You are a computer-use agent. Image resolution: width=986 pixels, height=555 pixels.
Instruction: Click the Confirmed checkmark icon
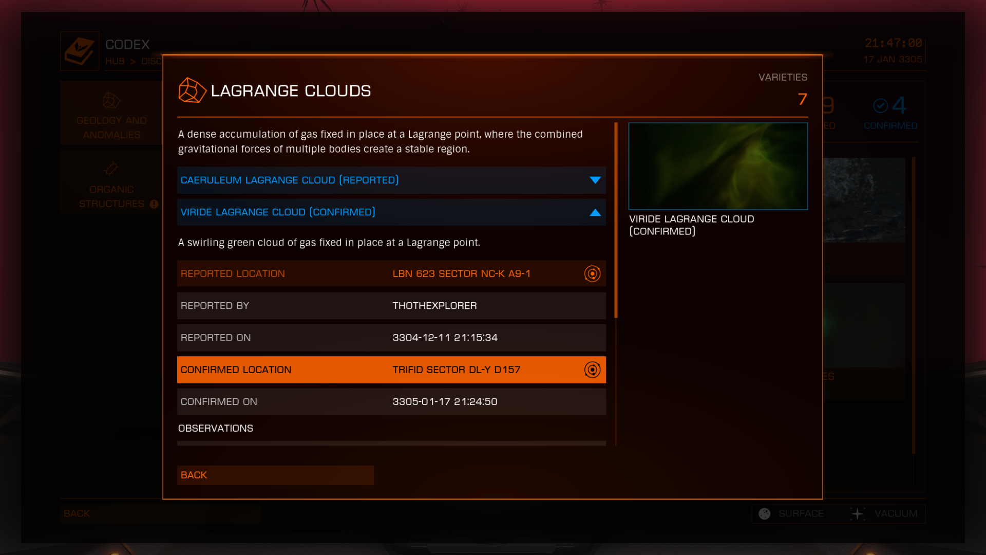pyautogui.click(x=880, y=106)
